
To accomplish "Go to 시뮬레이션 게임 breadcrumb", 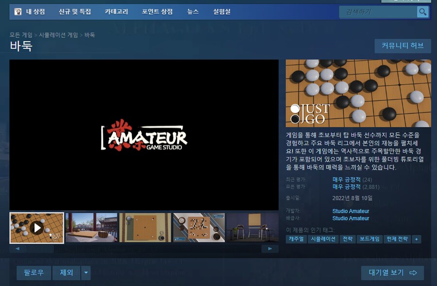I will (x=58, y=35).
